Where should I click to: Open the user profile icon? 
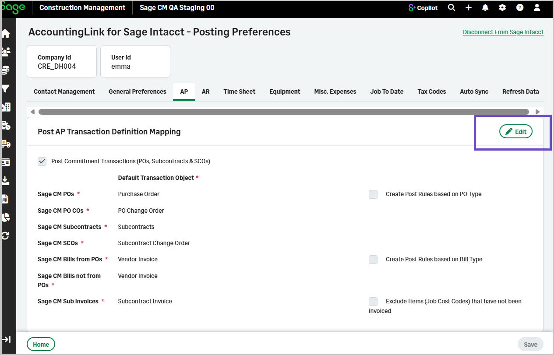coord(537,8)
